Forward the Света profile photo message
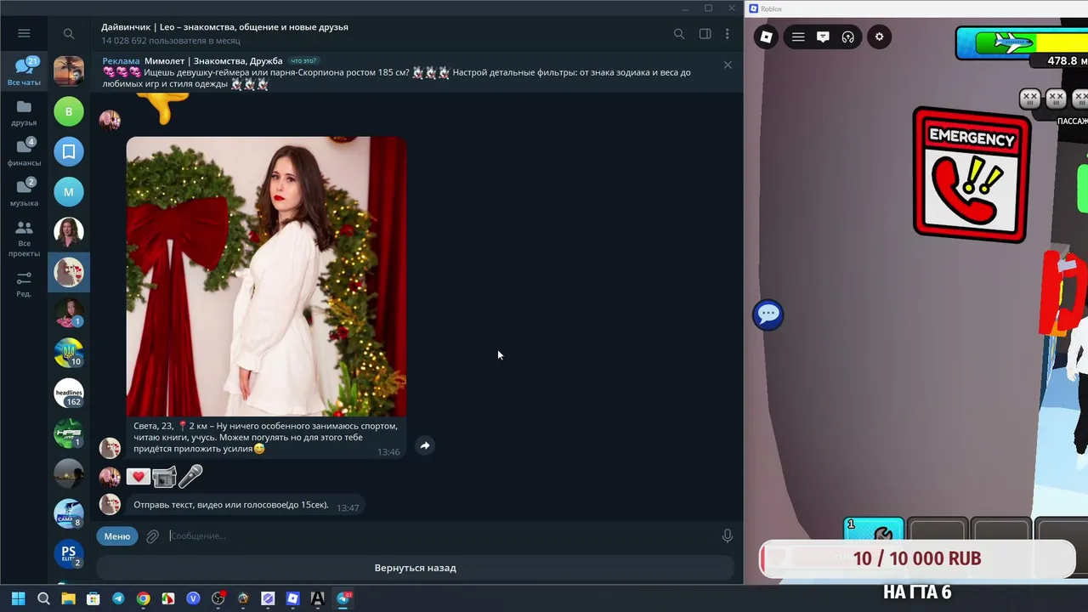 pyautogui.click(x=425, y=445)
